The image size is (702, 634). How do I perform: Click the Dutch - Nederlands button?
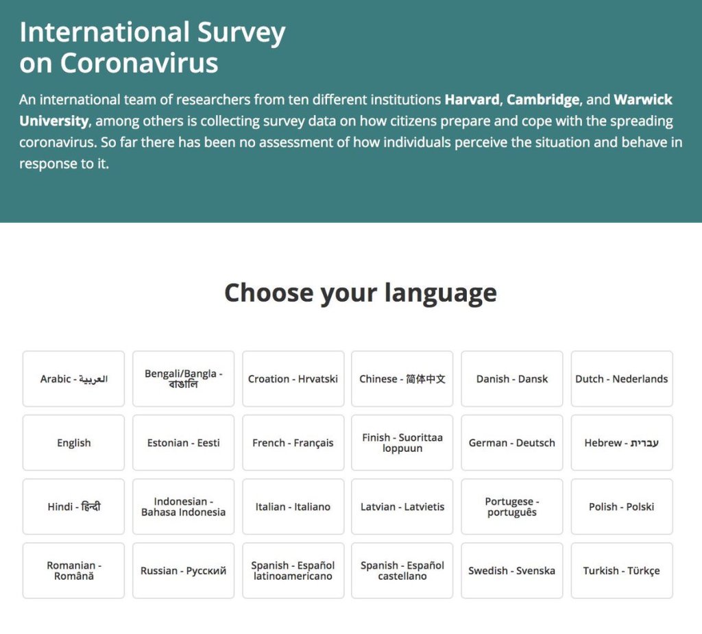coord(622,379)
